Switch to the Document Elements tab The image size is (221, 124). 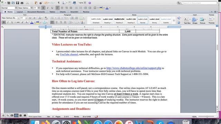[x=36, y=12]
